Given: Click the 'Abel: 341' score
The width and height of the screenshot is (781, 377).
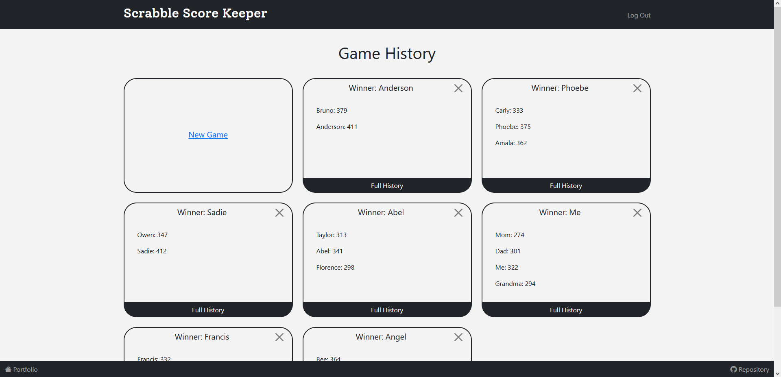Looking at the screenshot, I should click(329, 251).
